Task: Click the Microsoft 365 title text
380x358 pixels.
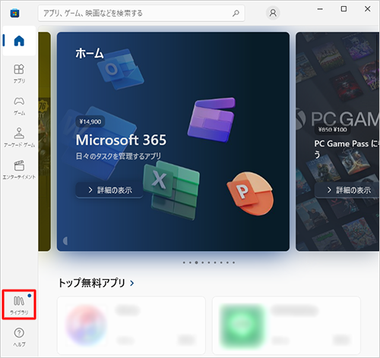Action: click(x=121, y=140)
